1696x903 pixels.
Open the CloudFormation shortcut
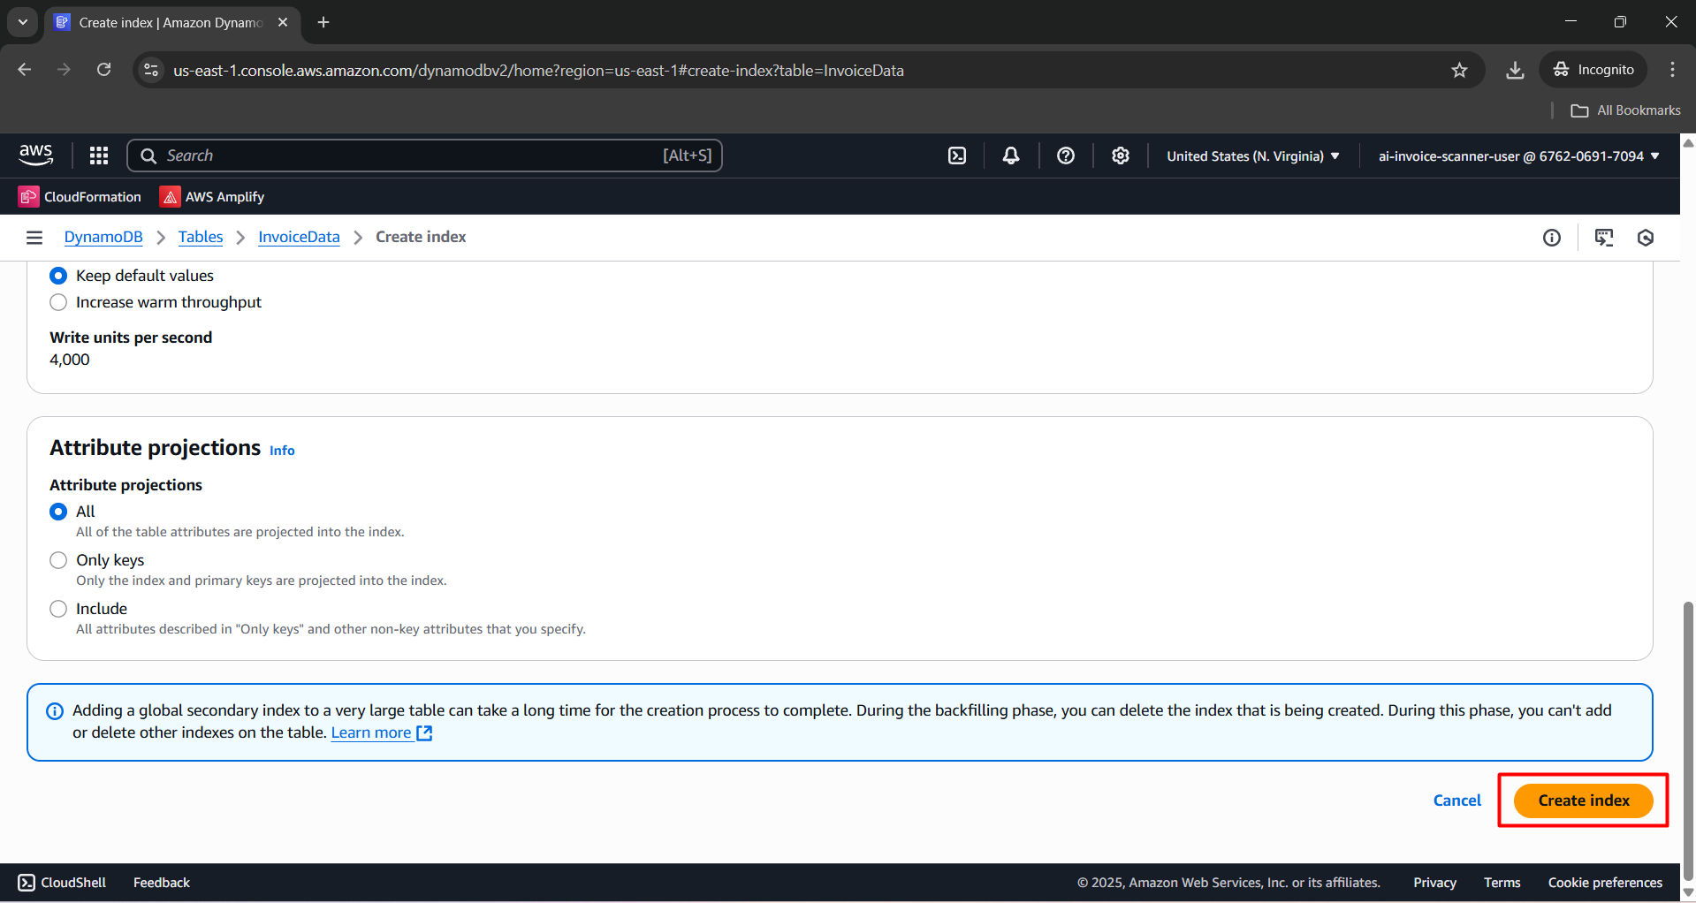pos(80,197)
